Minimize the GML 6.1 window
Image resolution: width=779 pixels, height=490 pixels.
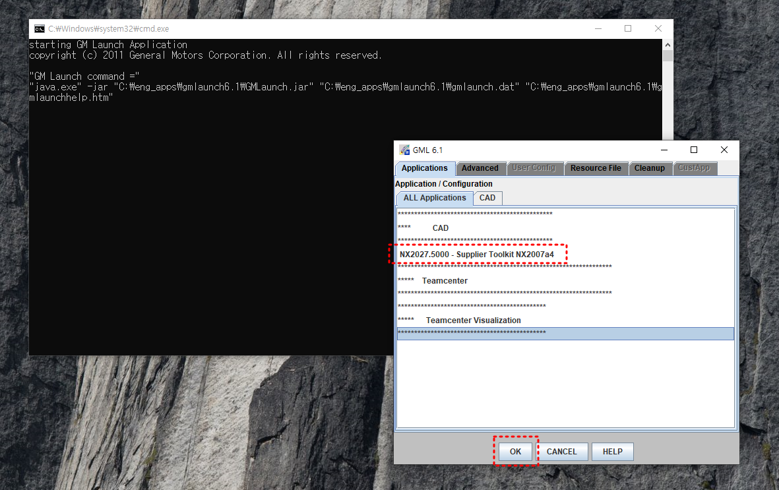pos(664,150)
